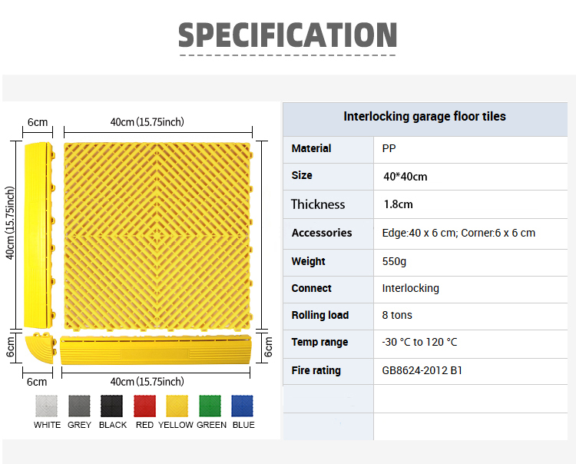Select the black tile color swatch
576x464 pixels.
coord(111,406)
